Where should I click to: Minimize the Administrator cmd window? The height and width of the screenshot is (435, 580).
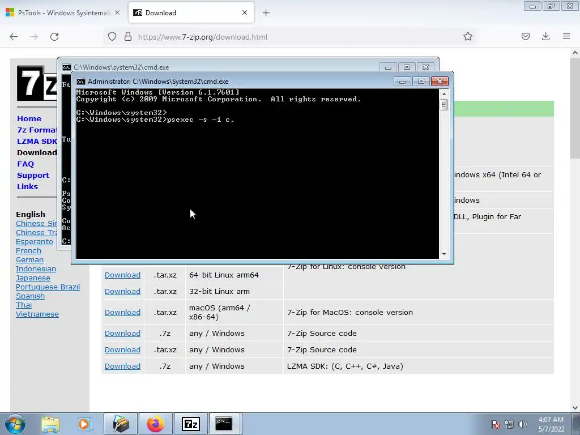402,82
